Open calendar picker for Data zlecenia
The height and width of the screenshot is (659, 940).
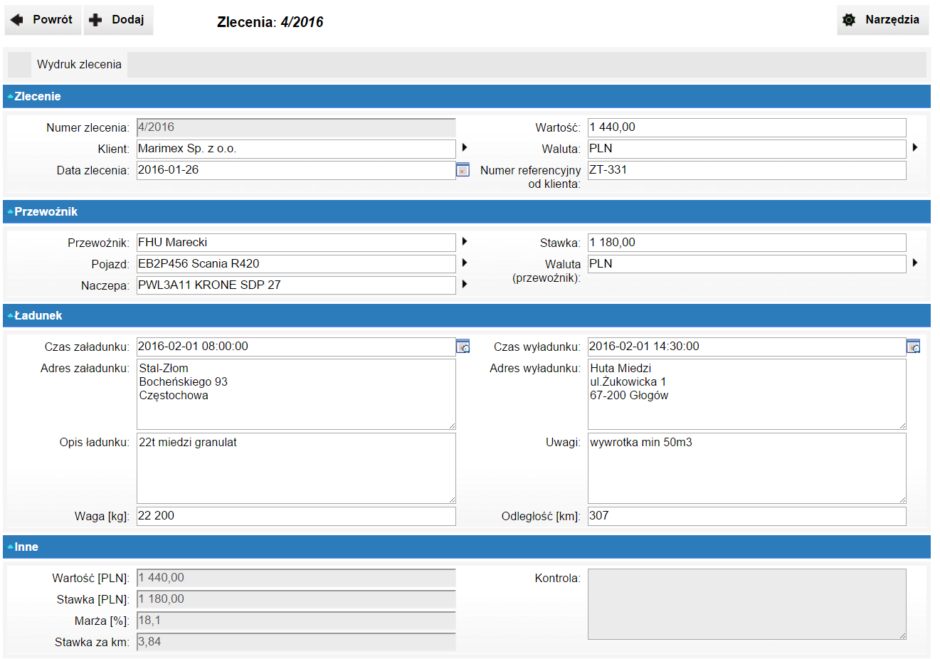click(x=463, y=170)
